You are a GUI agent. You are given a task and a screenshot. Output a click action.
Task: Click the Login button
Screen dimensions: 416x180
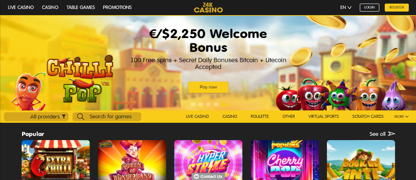(x=369, y=7)
